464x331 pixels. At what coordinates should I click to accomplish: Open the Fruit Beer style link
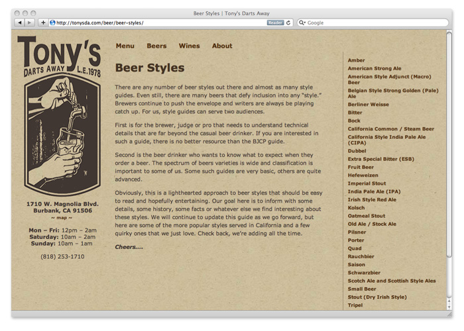point(361,167)
